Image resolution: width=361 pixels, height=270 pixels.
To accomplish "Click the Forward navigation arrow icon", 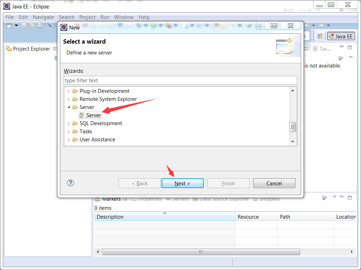I will (321, 25).
